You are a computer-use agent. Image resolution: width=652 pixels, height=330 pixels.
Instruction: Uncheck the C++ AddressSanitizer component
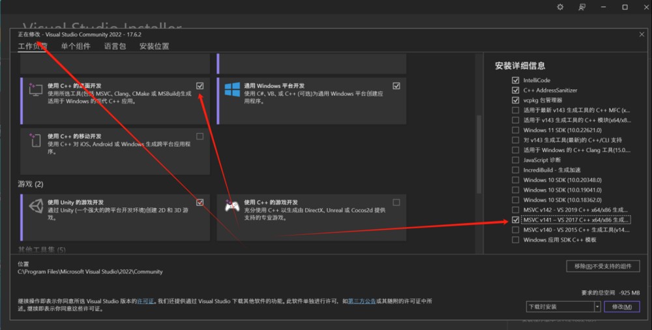[x=516, y=90]
